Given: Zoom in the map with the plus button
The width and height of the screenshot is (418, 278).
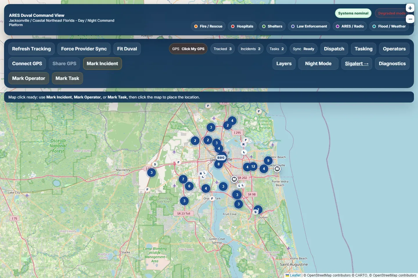Looking at the screenshot, I should click(x=410, y=8).
